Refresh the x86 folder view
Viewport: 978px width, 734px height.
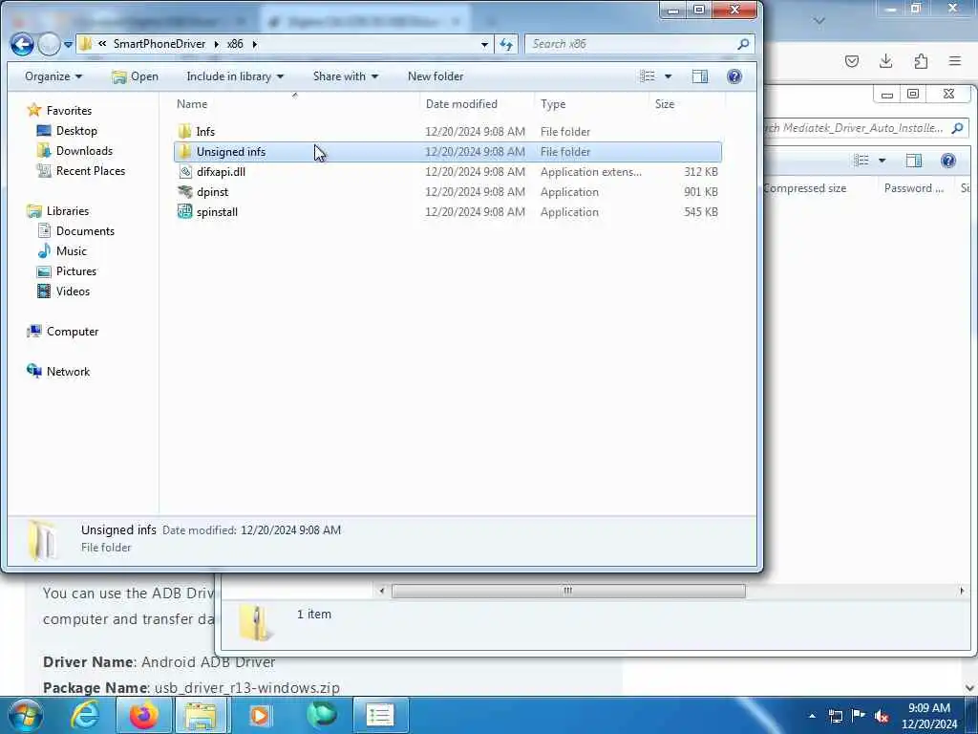click(506, 44)
